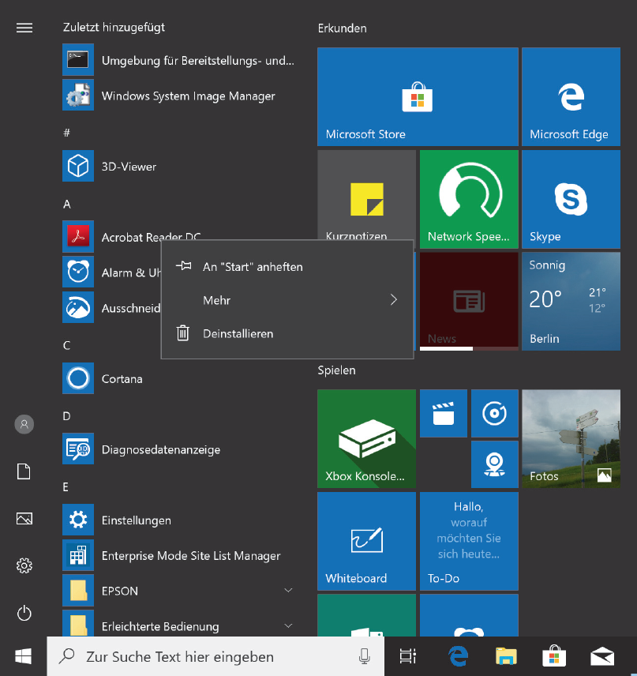Open the Groove music tile
Screen dimensions: 637x676
495,414
